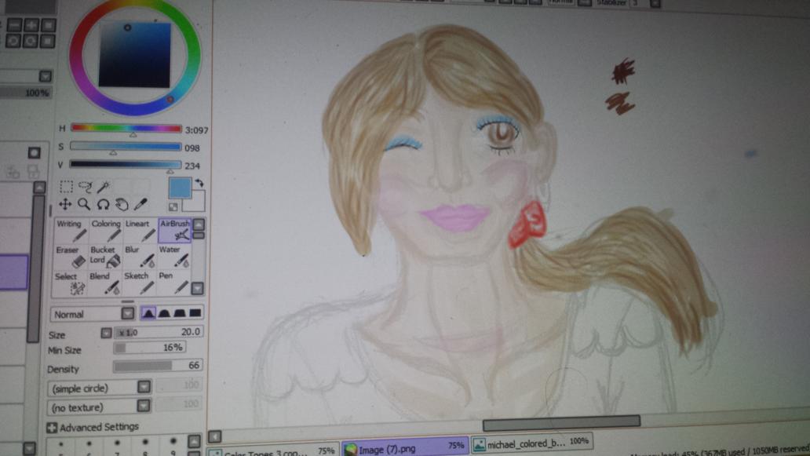Click the foreground blue color swatch
This screenshot has width=810, height=456.
(180, 188)
